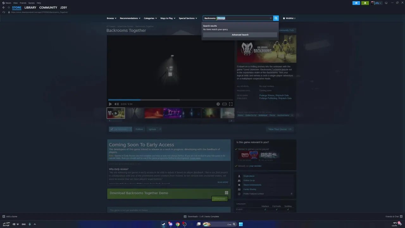The image size is (405, 228).
Task: Click the Add a Game plus icon
Action: tap(4, 217)
